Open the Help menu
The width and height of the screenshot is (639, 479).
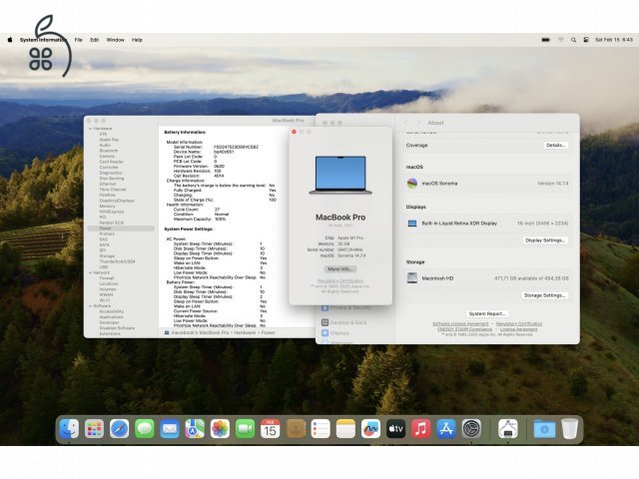(137, 40)
